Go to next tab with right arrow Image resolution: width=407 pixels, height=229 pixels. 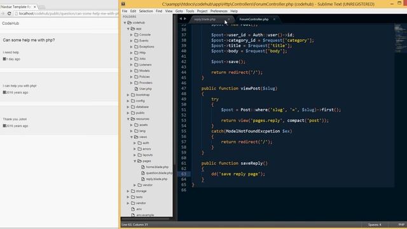(185, 18)
